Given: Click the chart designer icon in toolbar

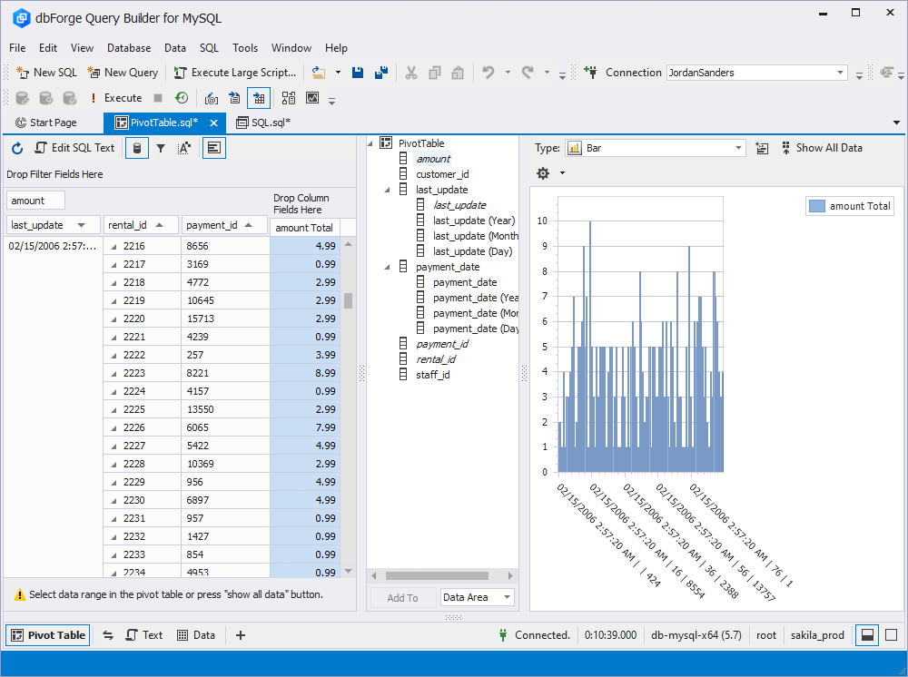Looking at the screenshot, I should click(312, 98).
